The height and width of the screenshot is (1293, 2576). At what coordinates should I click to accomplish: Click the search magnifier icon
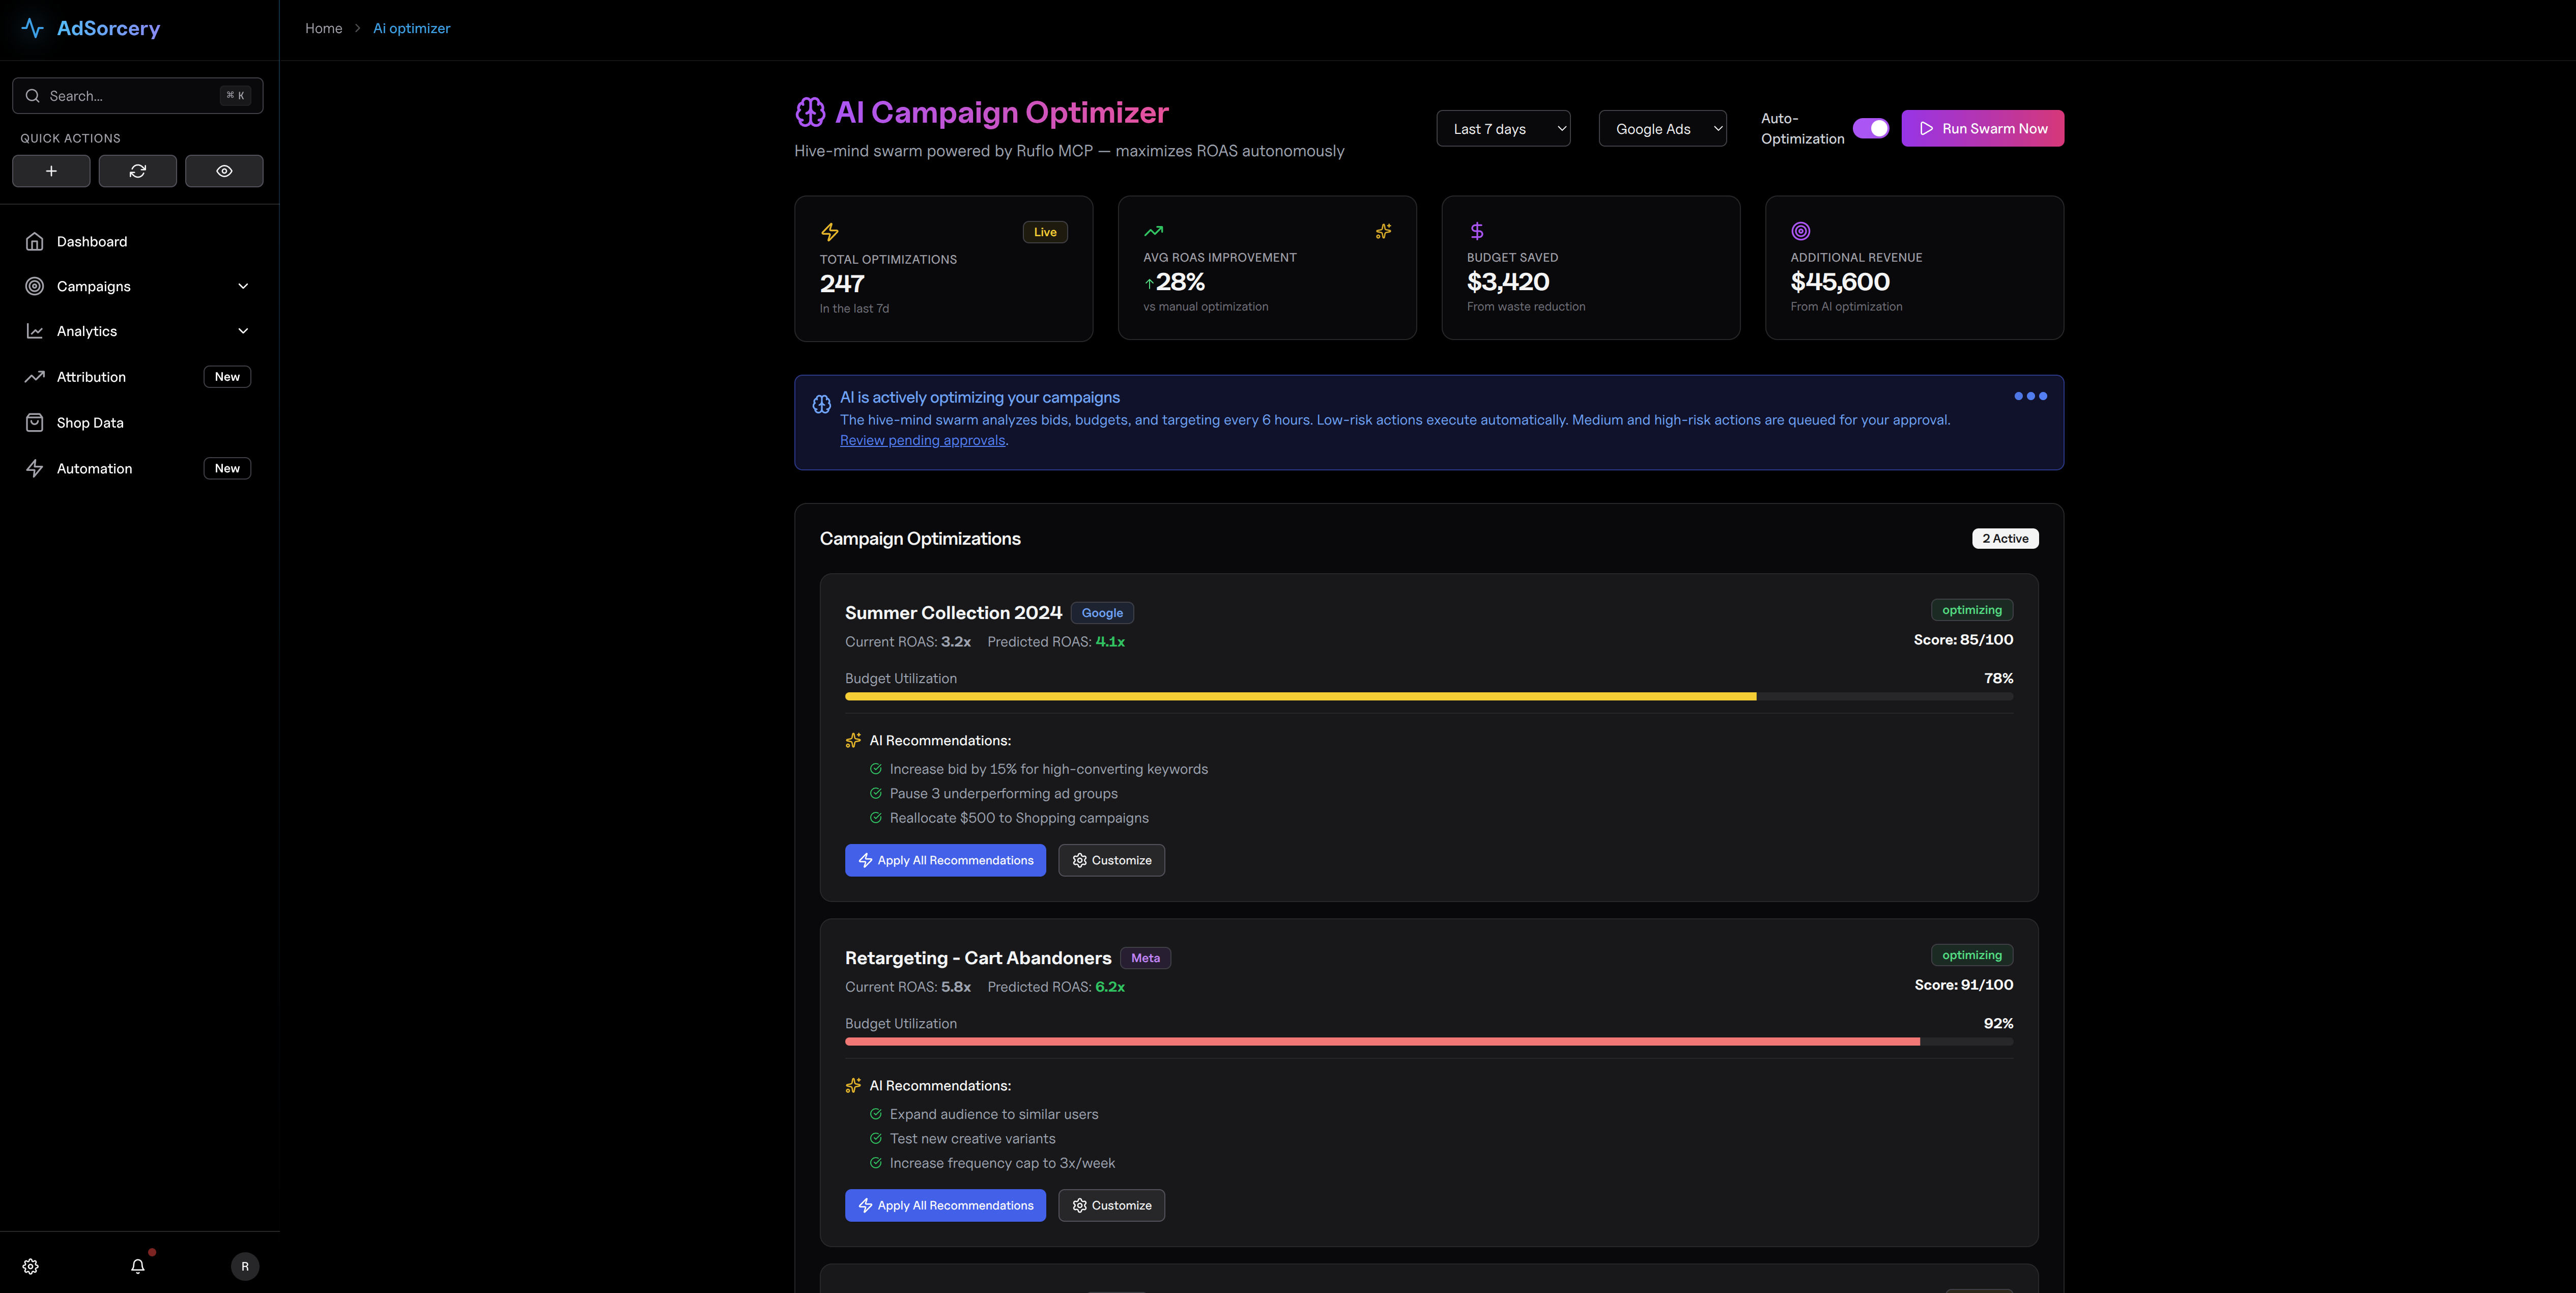click(33, 96)
